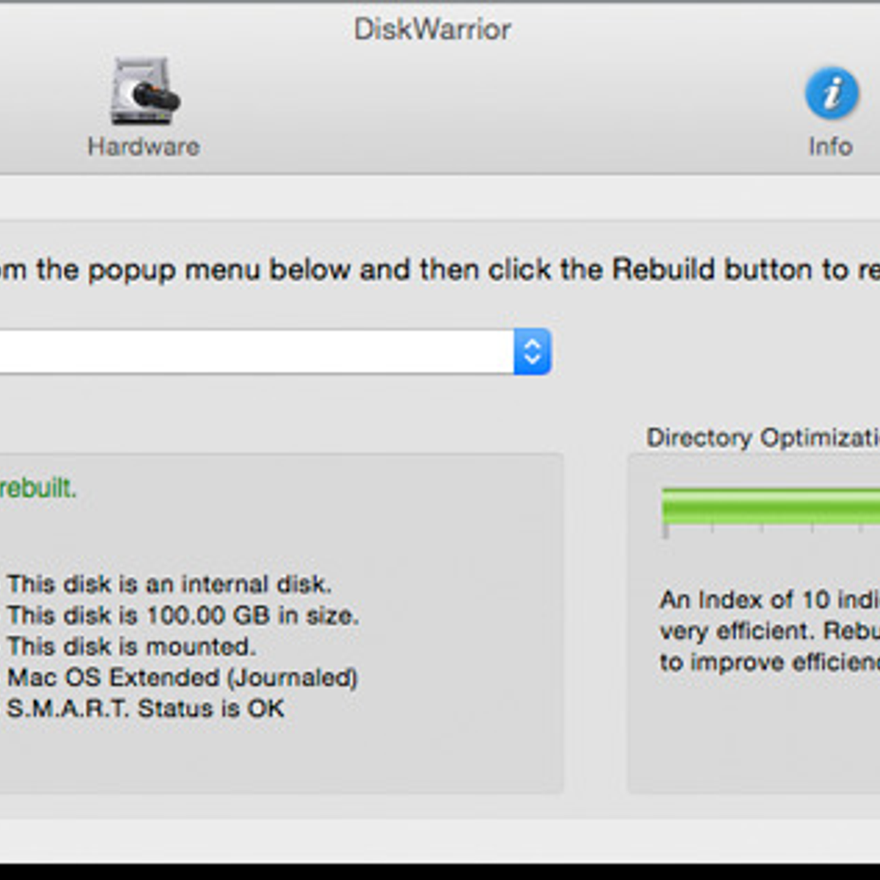Click "This disk is an internal disk."
880x880 pixels.
(x=169, y=584)
